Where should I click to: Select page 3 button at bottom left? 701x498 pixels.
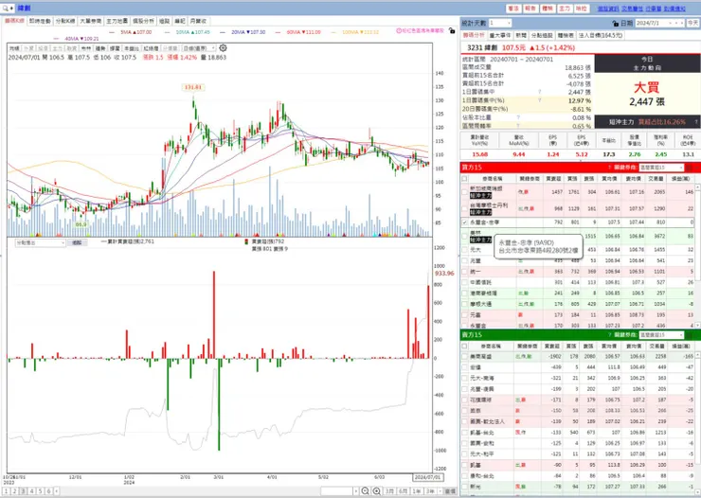click(x=23, y=491)
